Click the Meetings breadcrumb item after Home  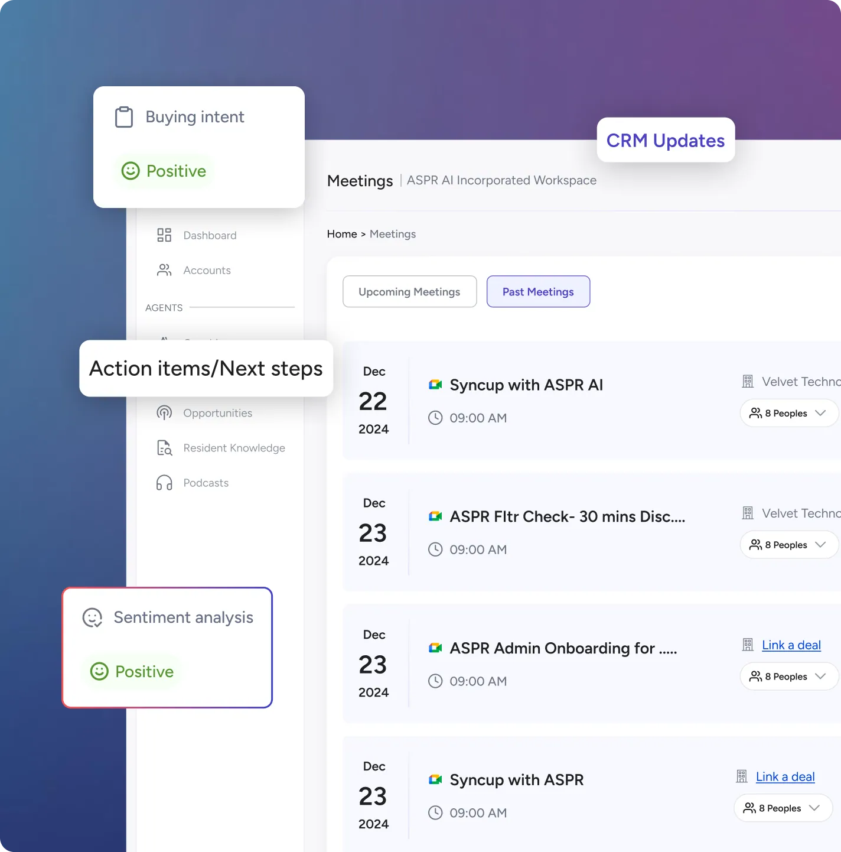click(x=393, y=234)
